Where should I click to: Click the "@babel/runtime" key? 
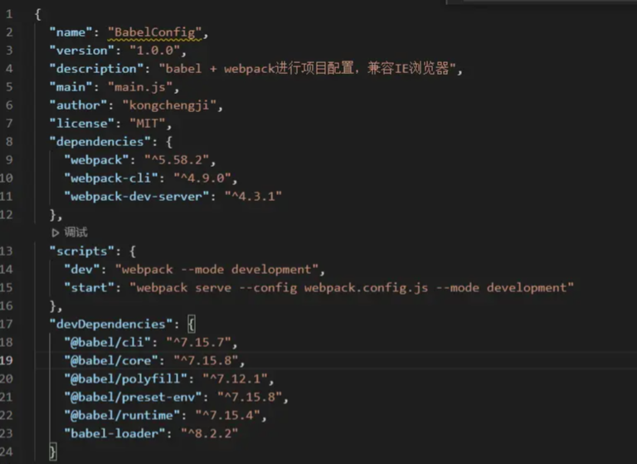coord(122,415)
